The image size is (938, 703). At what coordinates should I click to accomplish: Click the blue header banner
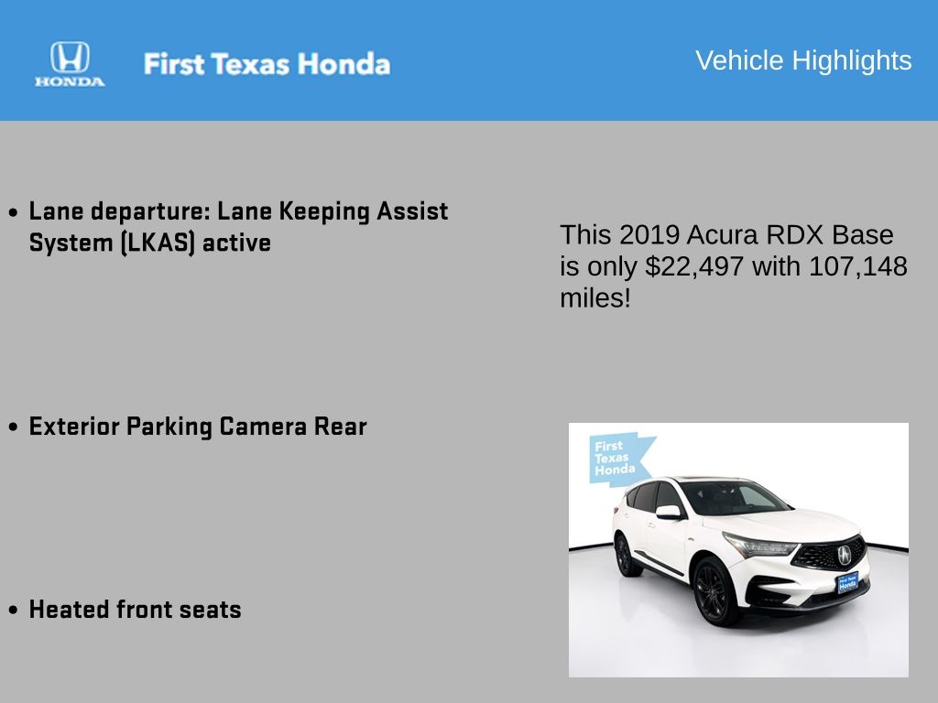click(x=469, y=60)
